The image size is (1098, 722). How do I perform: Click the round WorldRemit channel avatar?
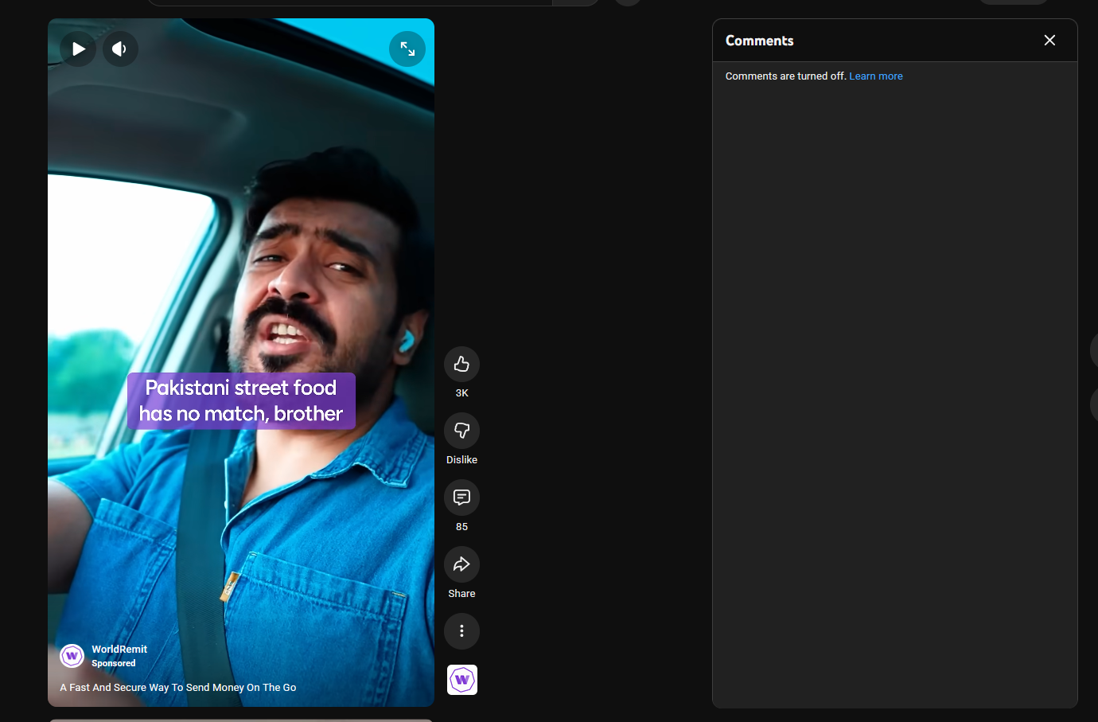click(72, 656)
